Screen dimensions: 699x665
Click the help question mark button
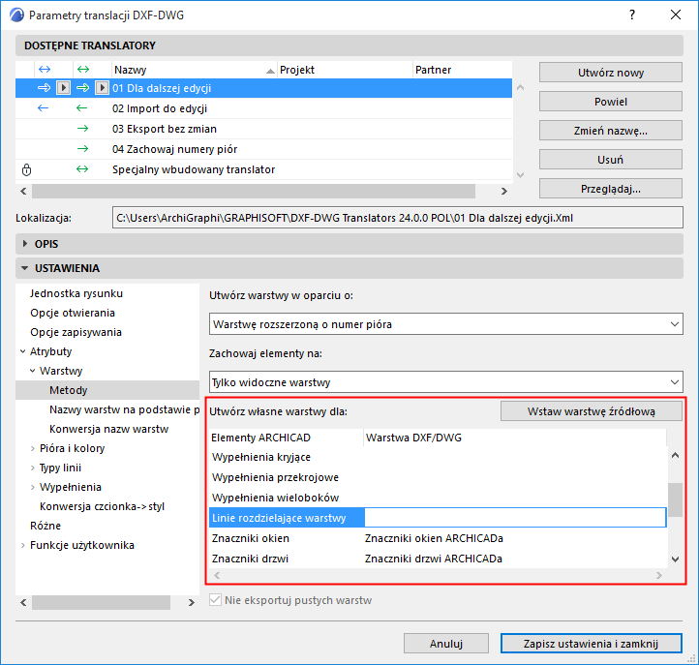pyautogui.click(x=631, y=15)
